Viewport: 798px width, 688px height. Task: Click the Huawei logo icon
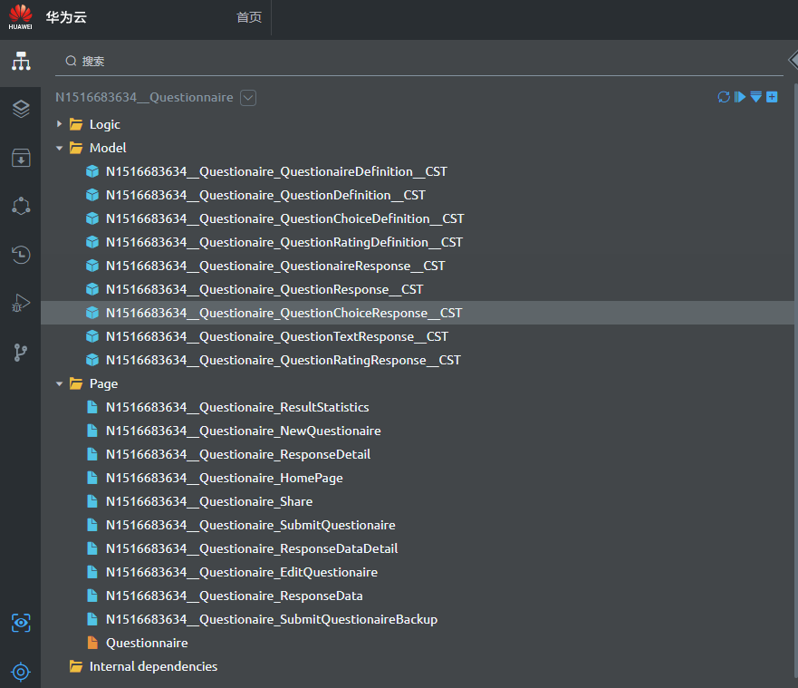(x=20, y=17)
